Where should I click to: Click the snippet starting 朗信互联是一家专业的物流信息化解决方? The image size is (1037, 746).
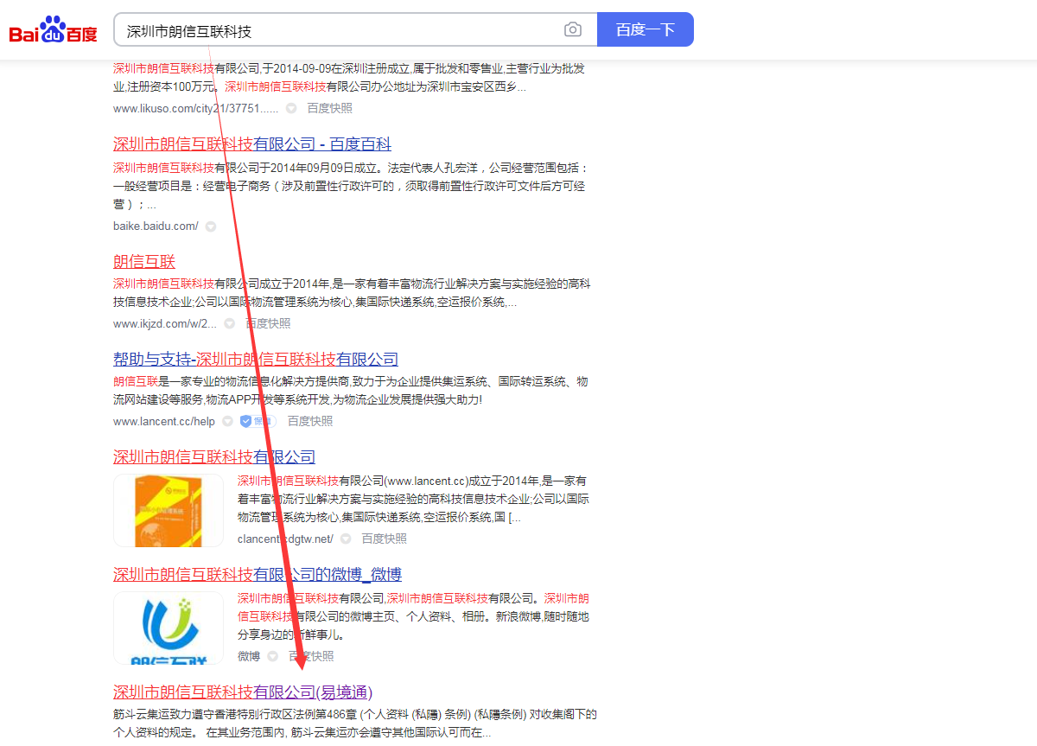coord(351,391)
